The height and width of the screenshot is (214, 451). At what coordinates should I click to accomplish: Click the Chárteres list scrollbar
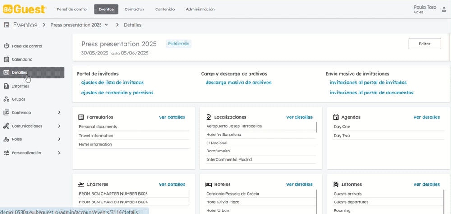point(189,197)
